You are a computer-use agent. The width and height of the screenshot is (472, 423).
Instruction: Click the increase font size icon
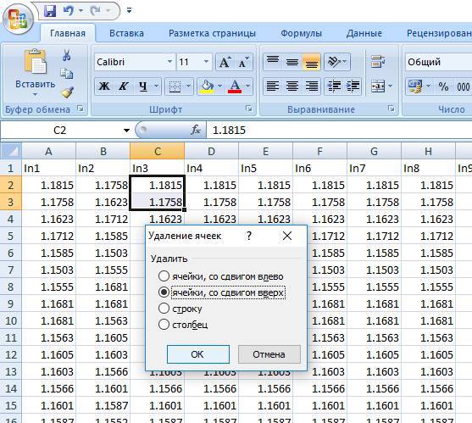pyautogui.click(x=225, y=63)
